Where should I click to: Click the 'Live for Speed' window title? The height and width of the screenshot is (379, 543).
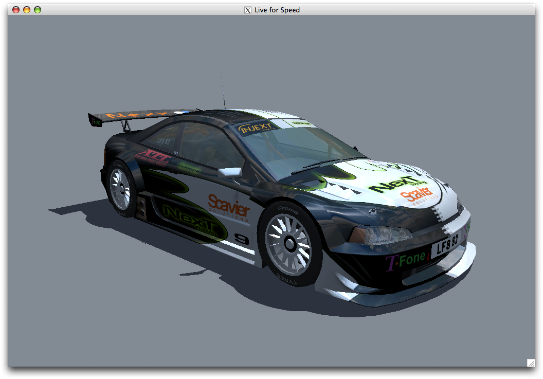click(x=277, y=10)
